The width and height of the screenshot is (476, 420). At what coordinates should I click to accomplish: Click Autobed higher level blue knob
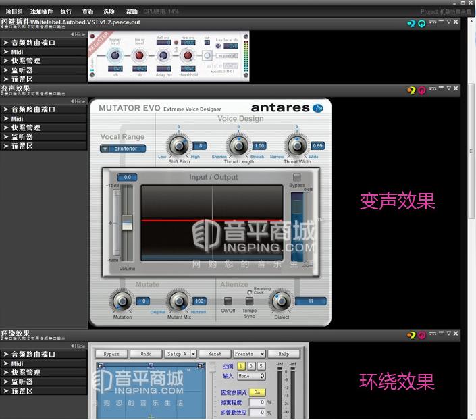[x=115, y=55]
